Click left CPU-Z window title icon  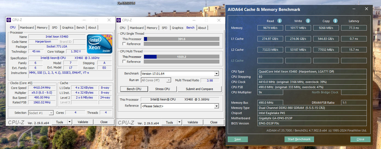[9, 20]
